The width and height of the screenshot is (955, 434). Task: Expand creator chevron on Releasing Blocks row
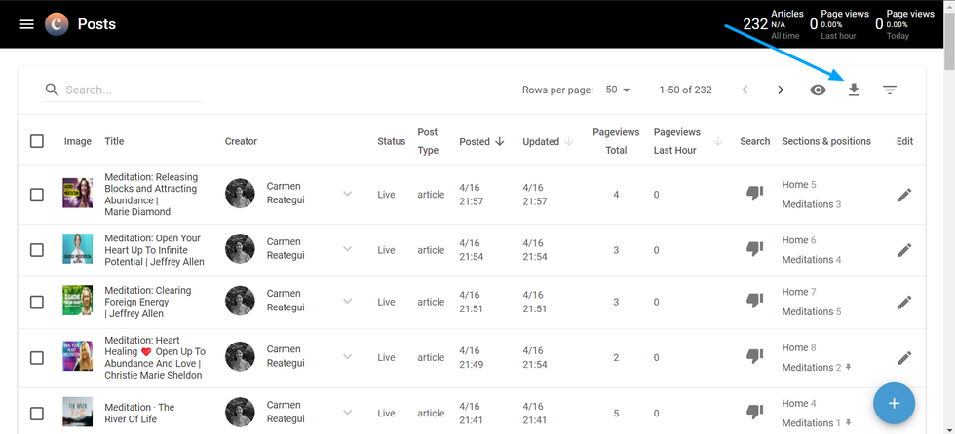coord(347,195)
